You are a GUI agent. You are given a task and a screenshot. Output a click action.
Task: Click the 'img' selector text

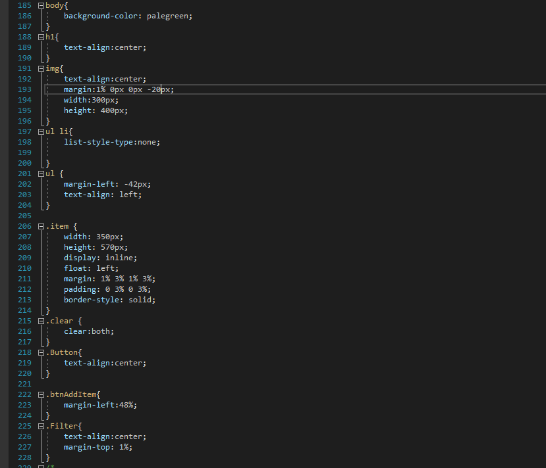pyautogui.click(x=53, y=69)
